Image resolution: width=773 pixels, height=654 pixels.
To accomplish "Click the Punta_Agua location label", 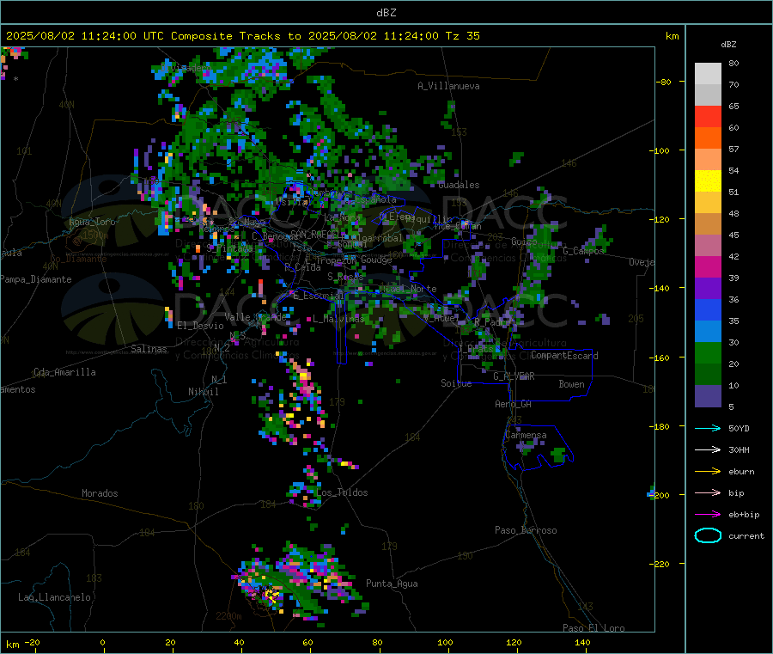I will 392,584.
